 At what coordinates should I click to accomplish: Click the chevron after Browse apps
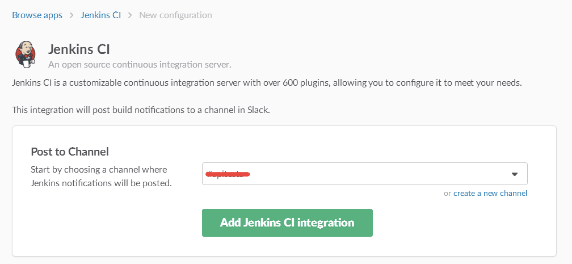71,15
